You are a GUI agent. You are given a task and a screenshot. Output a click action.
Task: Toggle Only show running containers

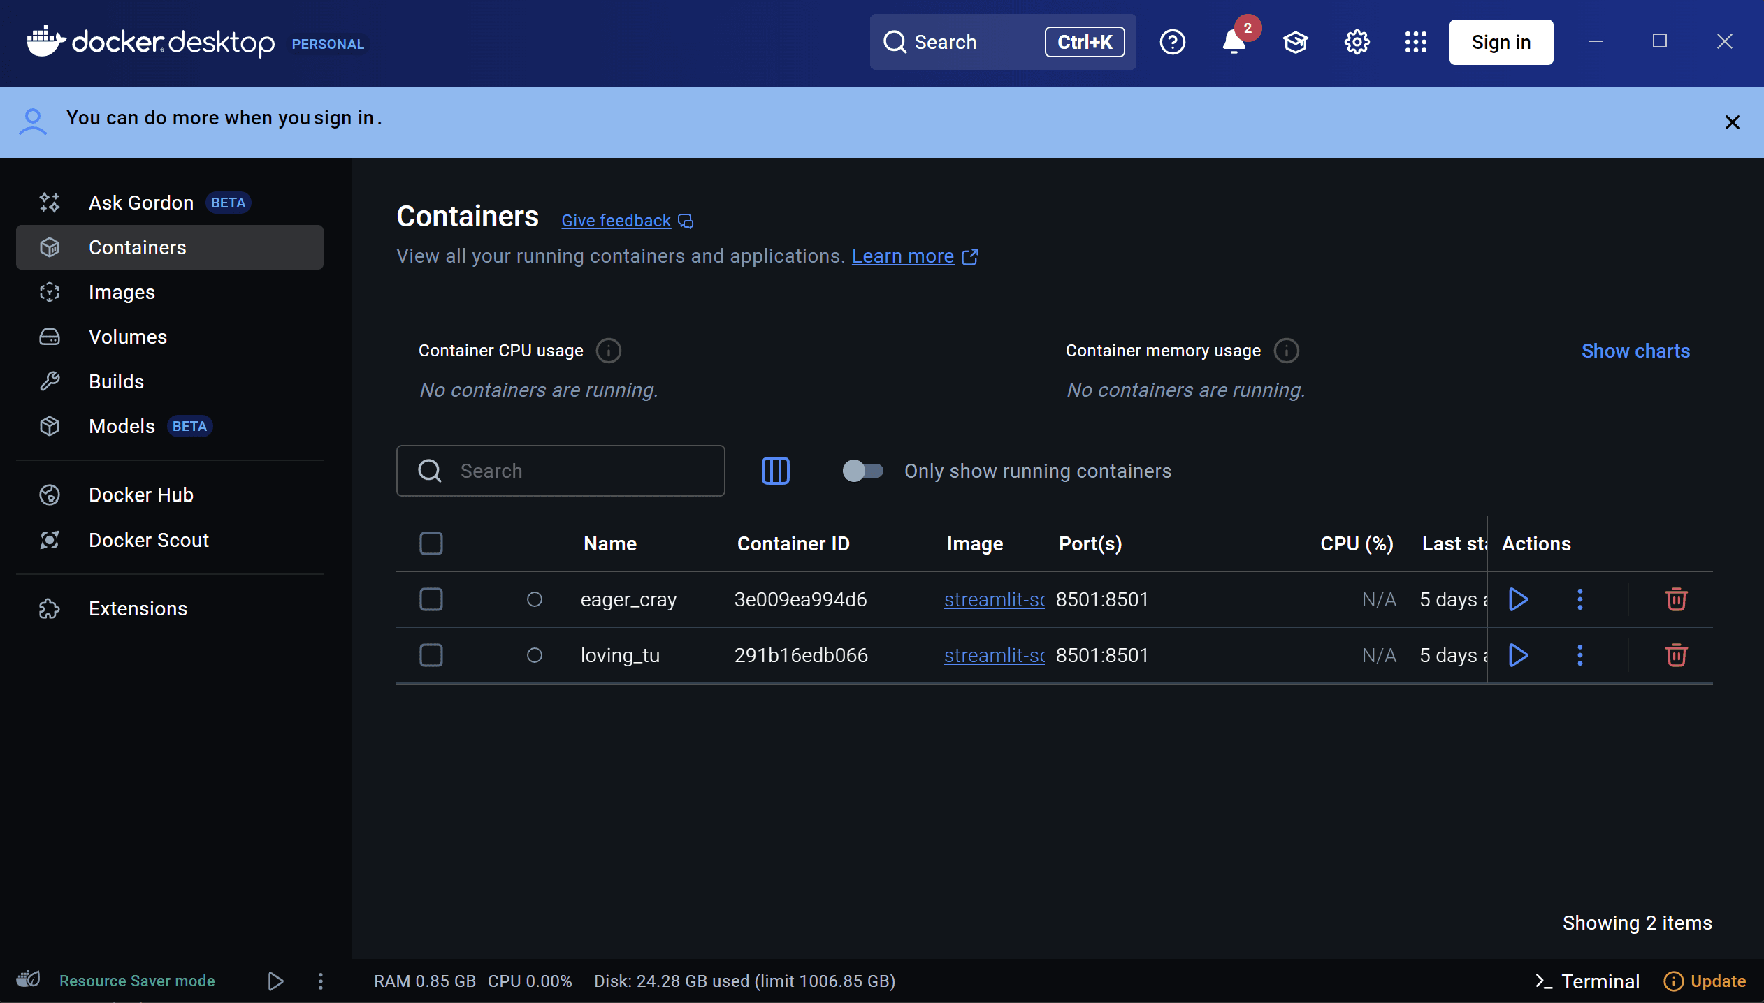coord(862,471)
